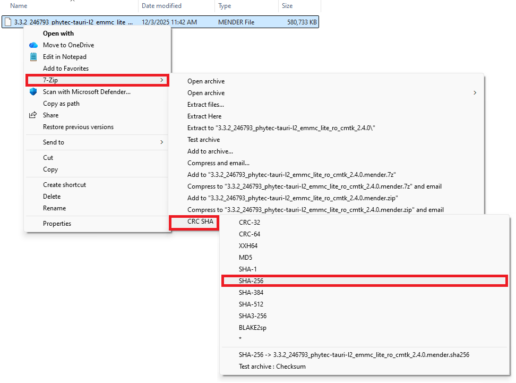Select Extract Here
This screenshot has height=383, width=516.
pyautogui.click(x=204, y=116)
